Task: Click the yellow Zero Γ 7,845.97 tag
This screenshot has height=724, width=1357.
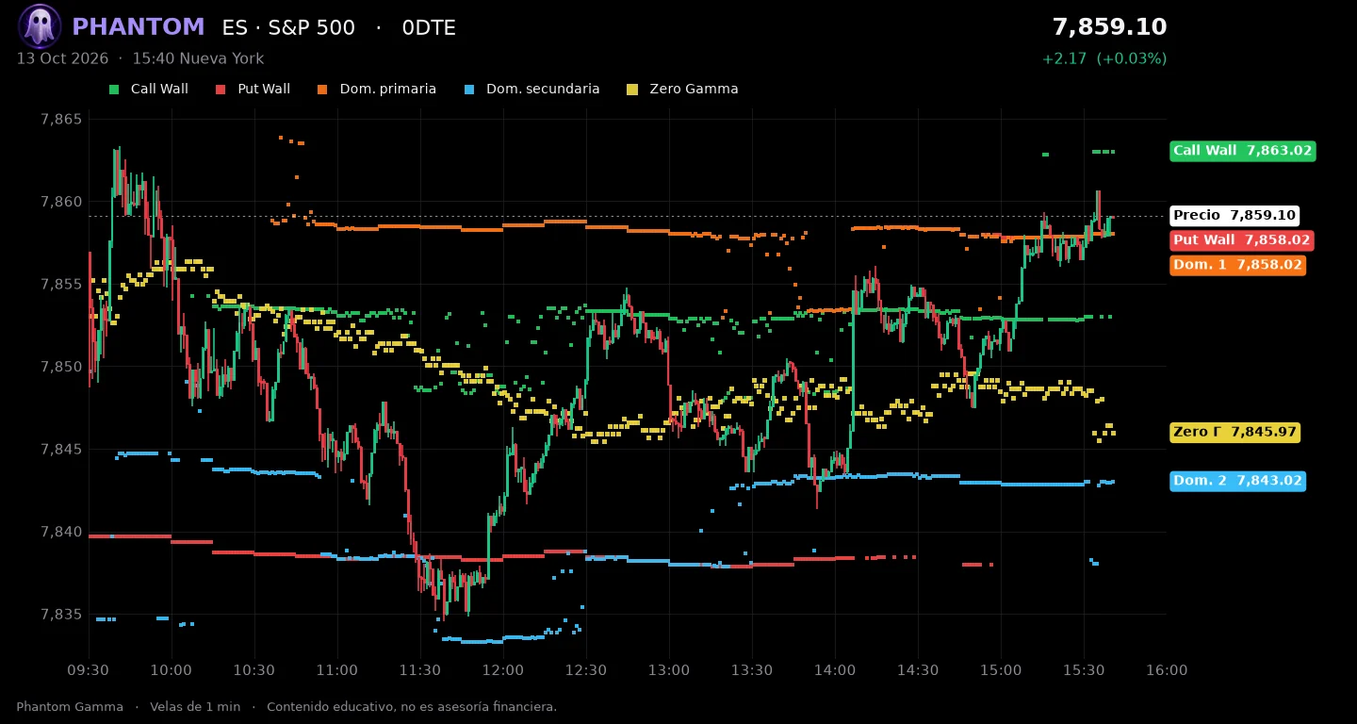Action: coord(1235,433)
